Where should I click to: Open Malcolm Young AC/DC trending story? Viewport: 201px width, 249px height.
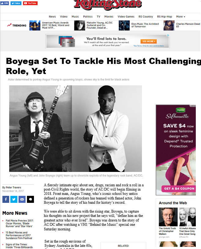tap(99, 25)
